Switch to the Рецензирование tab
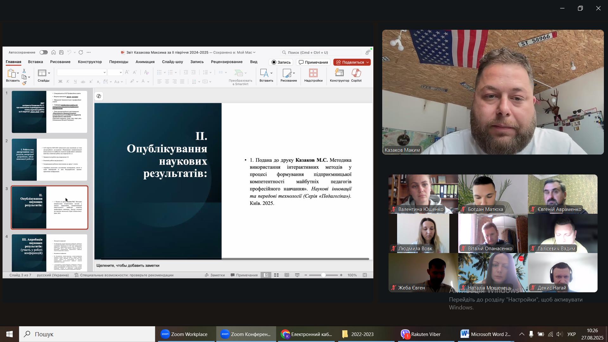Image resolution: width=608 pixels, height=342 pixels. (x=226, y=62)
